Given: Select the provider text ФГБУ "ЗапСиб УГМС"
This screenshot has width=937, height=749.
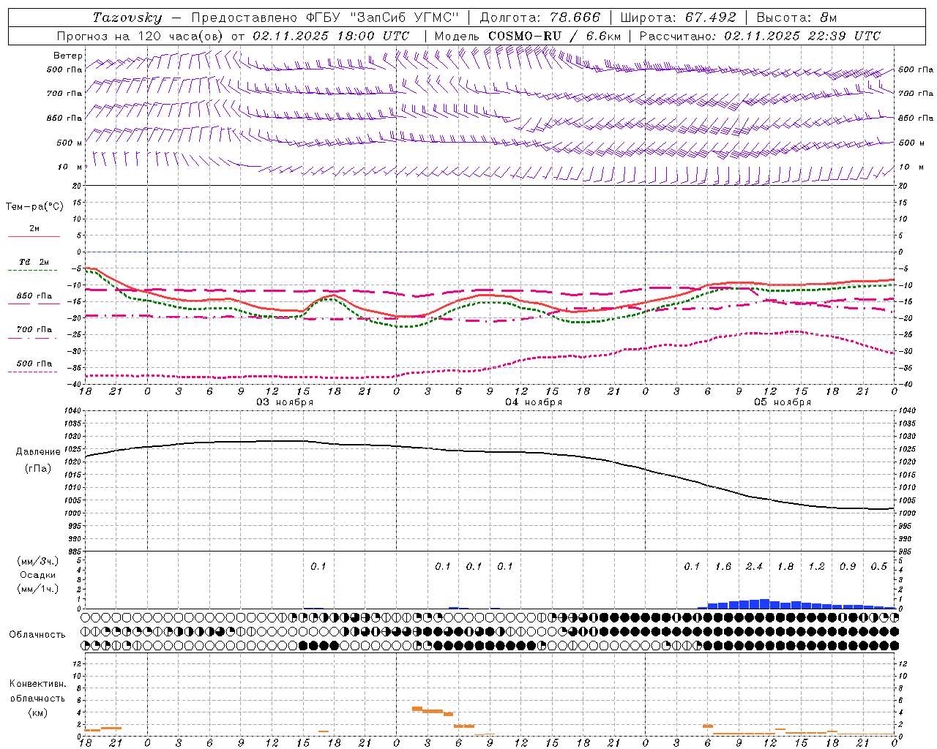Looking at the screenshot, I should [x=384, y=18].
